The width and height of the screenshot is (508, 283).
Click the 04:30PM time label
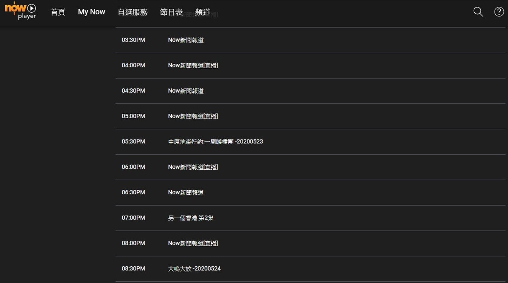pyautogui.click(x=133, y=91)
